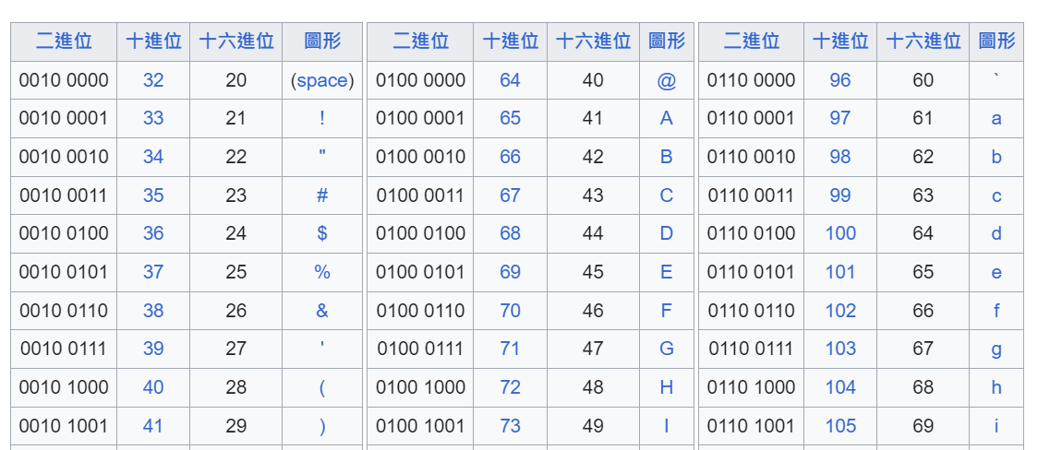Click the "@" symbol link
The height and width of the screenshot is (450, 1038).
667,81
